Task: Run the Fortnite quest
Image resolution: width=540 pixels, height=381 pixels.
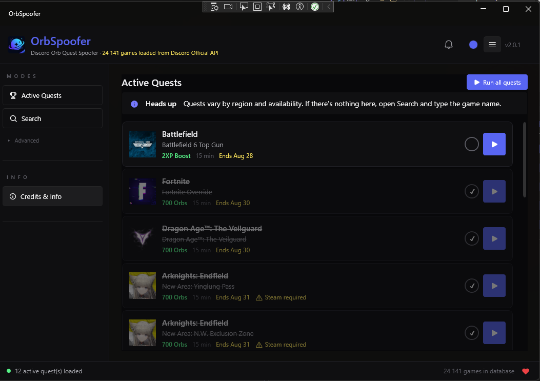Action: click(x=494, y=191)
